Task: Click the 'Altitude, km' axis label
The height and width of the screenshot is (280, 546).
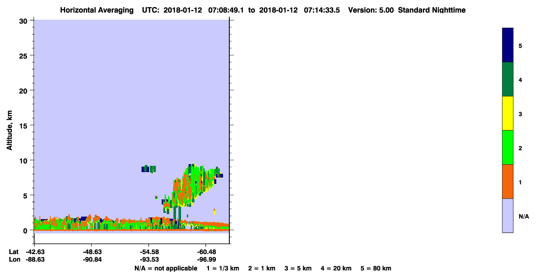Action: pyautogui.click(x=9, y=130)
